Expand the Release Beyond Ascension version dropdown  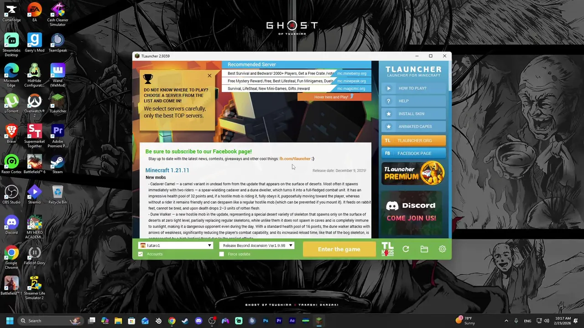point(256,246)
